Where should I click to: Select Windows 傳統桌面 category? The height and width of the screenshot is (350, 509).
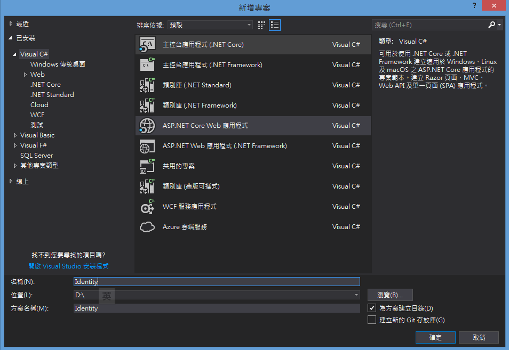[58, 64]
